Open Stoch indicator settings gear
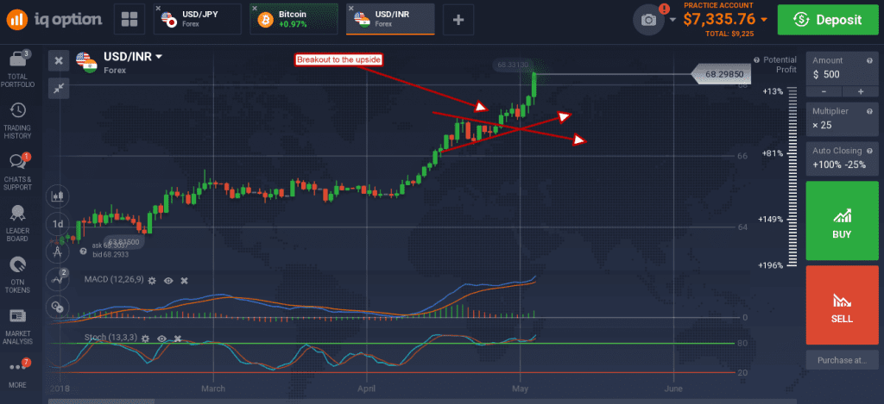Image resolution: width=884 pixels, height=404 pixels. point(145,339)
